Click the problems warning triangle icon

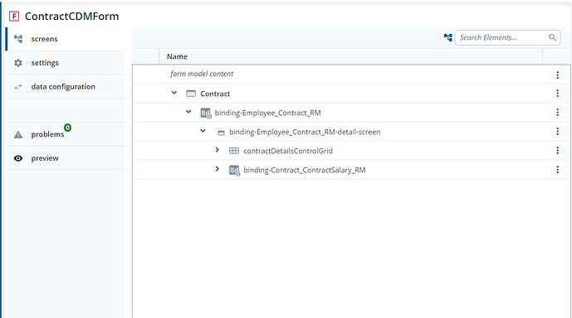[x=18, y=135]
